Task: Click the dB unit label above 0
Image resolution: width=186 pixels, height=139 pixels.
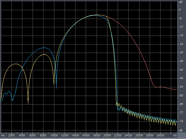Action: coord(181,2)
